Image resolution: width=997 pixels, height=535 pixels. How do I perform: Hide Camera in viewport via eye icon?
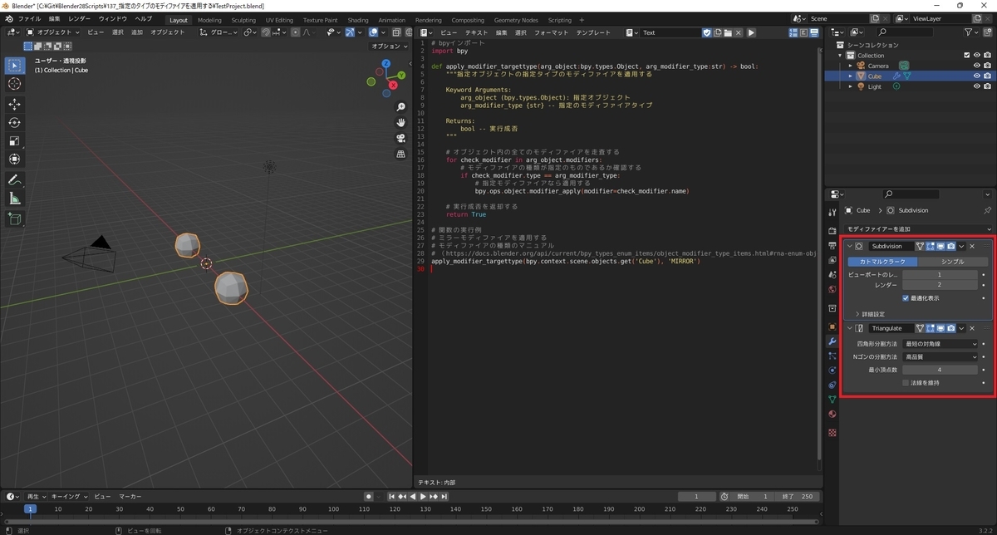coord(977,65)
